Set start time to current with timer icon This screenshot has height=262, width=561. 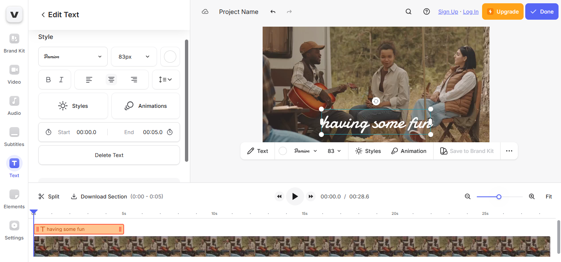(48, 132)
